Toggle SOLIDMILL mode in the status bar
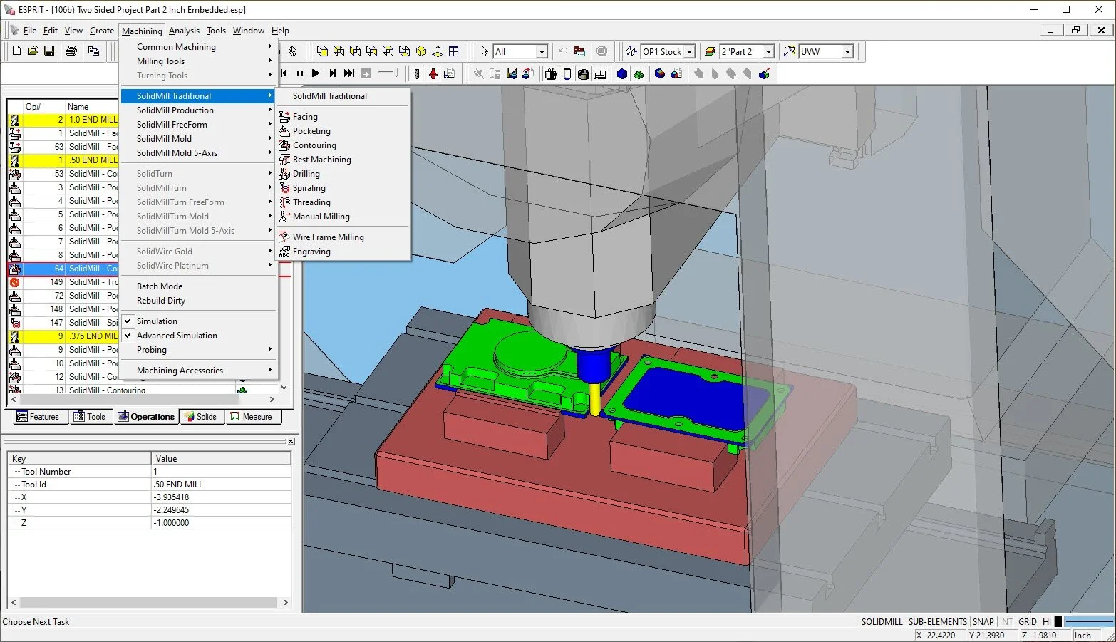The height and width of the screenshot is (642, 1116). pyautogui.click(x=882, y=622)
